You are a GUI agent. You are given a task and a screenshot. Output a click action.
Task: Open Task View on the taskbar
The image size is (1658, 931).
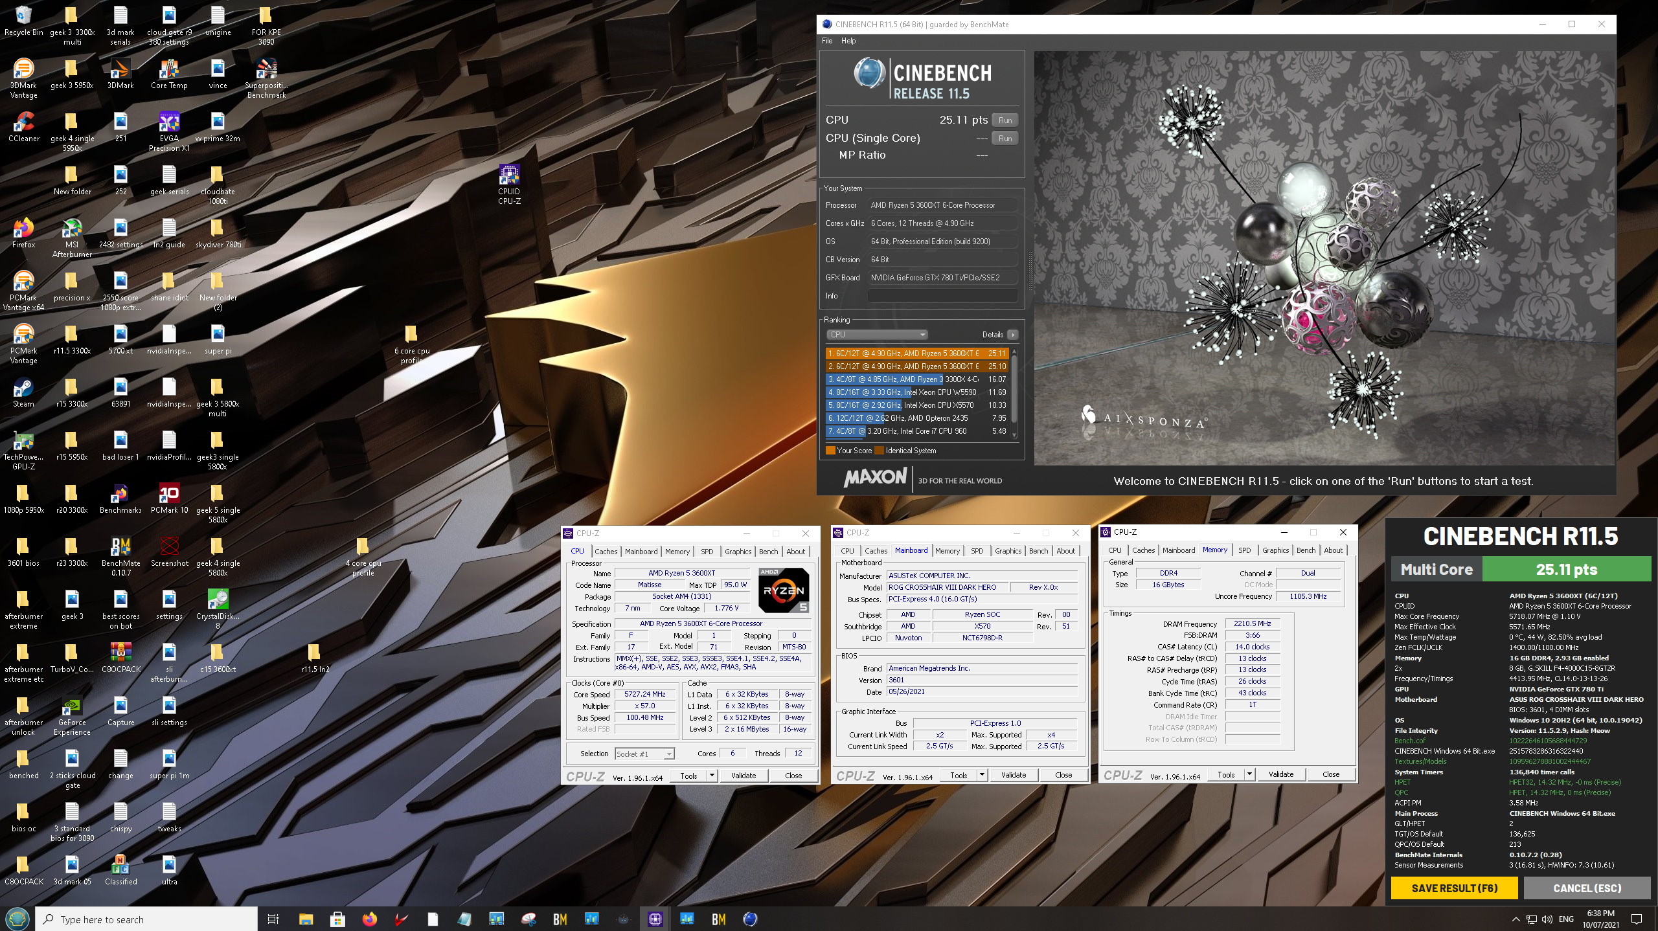pyautogui.click(x=273, y=919)
